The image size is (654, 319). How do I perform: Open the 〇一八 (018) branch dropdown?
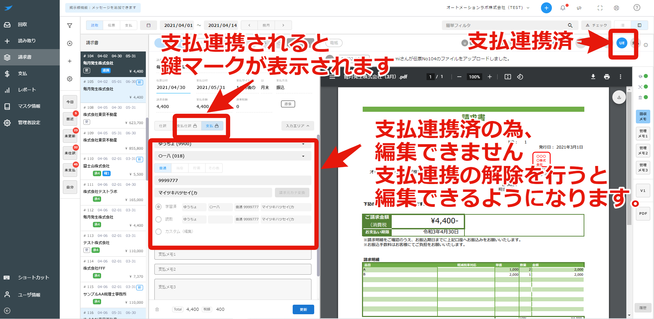[233, 156]
